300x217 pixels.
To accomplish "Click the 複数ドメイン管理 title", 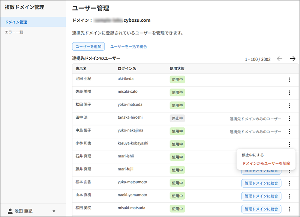I will click(x=24, y=7).
